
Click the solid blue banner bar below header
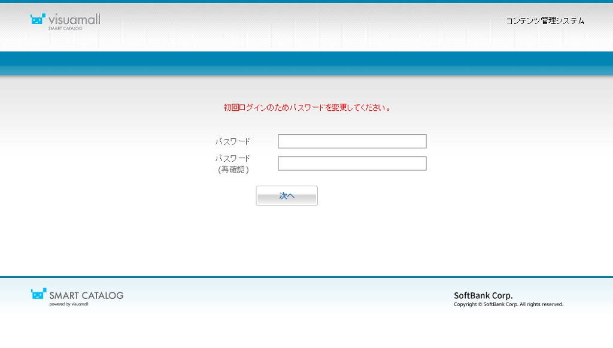(306, 59)
